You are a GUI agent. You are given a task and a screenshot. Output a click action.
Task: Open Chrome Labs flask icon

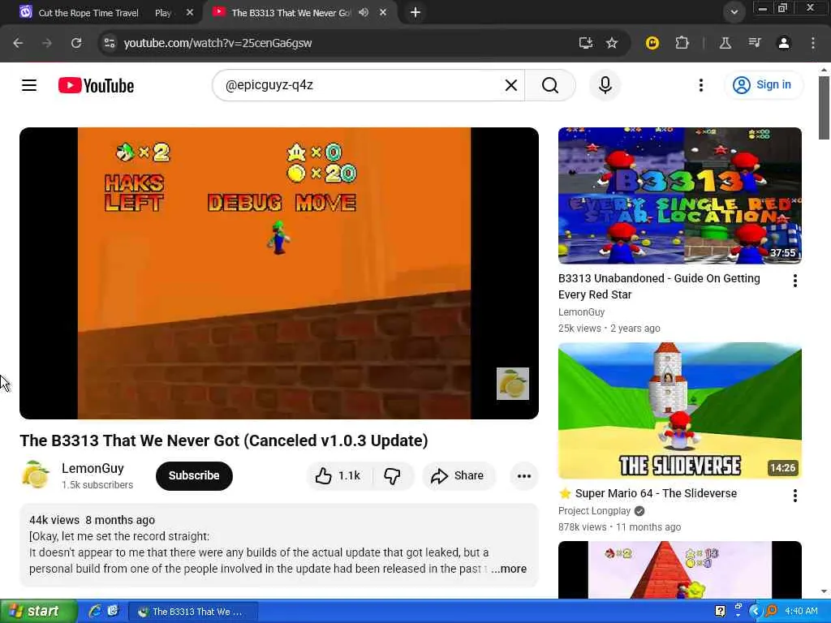pos(726,43)
